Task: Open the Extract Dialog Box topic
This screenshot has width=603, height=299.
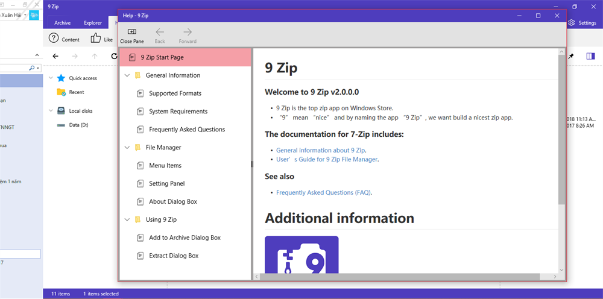Action: [174, 256]
